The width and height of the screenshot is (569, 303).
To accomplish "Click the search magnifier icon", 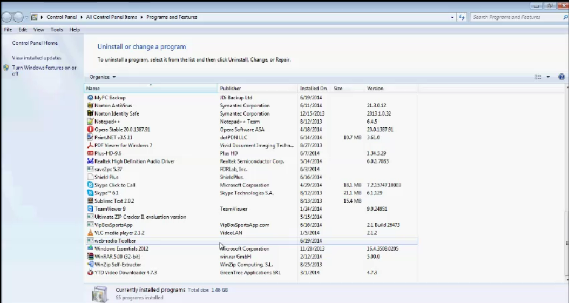I will 565,17.
